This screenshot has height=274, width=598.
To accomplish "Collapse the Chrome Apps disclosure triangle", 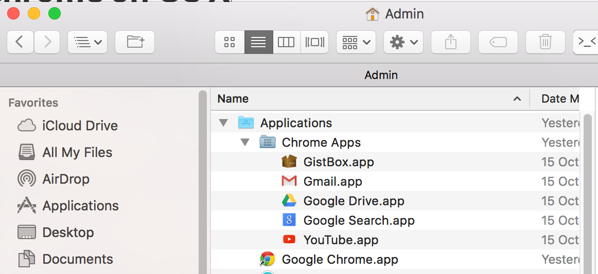I will 245,143.
